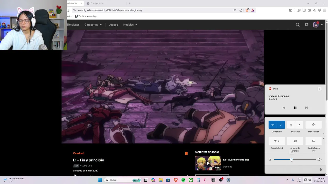Image resolution: width=328 pixels, height=184 pixels.
Task: Open the Simulcast nav item
Action: [x=73, y=25]
